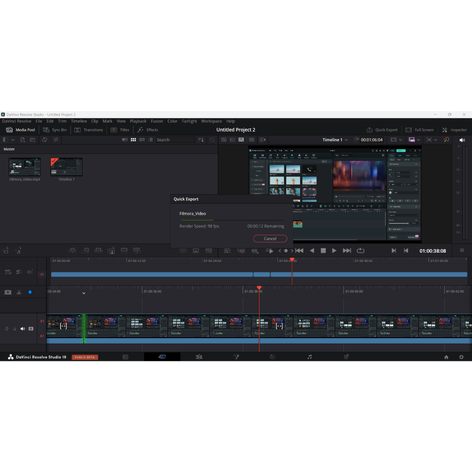The width and height of the screenshot is (472, 472).
Task: Play the timeline forward
Action: (x=334, y=250)
